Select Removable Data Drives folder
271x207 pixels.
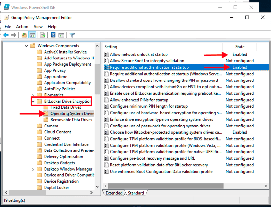[71, 120]
